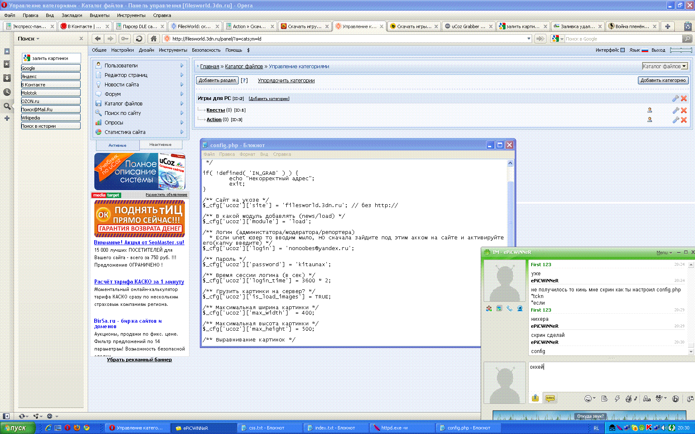The image size is (695, 434).
Task: Toggle the Opera panel visibility button
Action: [x=6, y=416]
